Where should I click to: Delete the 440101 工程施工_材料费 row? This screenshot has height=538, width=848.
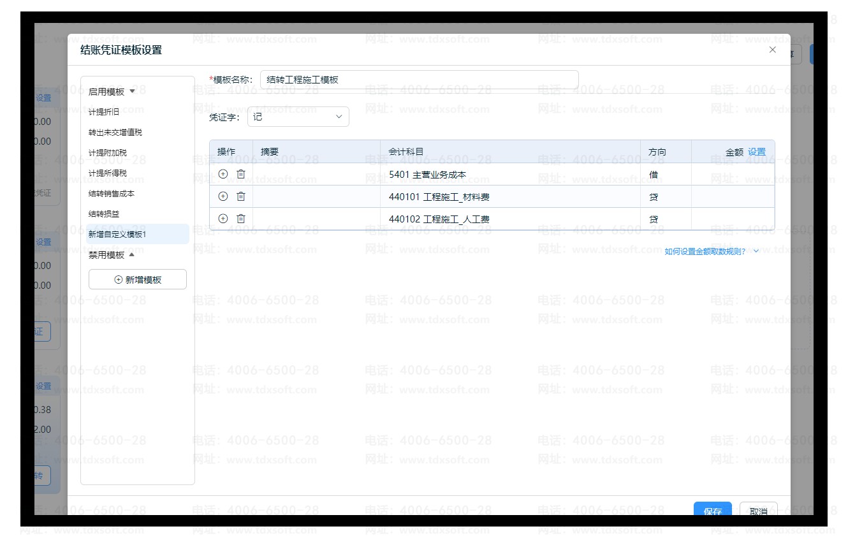coord(241,196)
